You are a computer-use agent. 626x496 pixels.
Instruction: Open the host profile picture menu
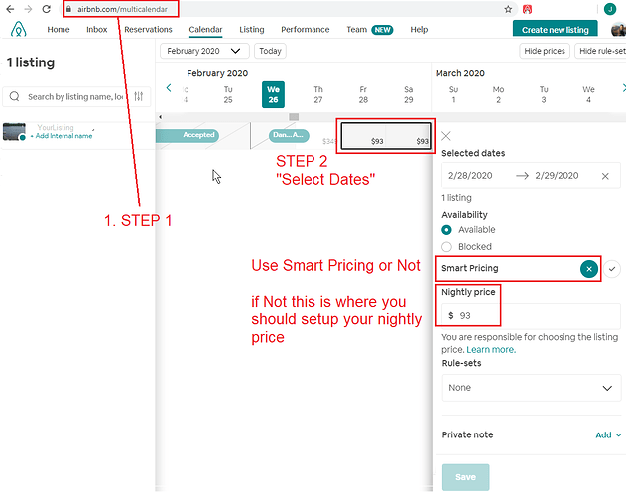pyautogui.click(x=619, y=29)
